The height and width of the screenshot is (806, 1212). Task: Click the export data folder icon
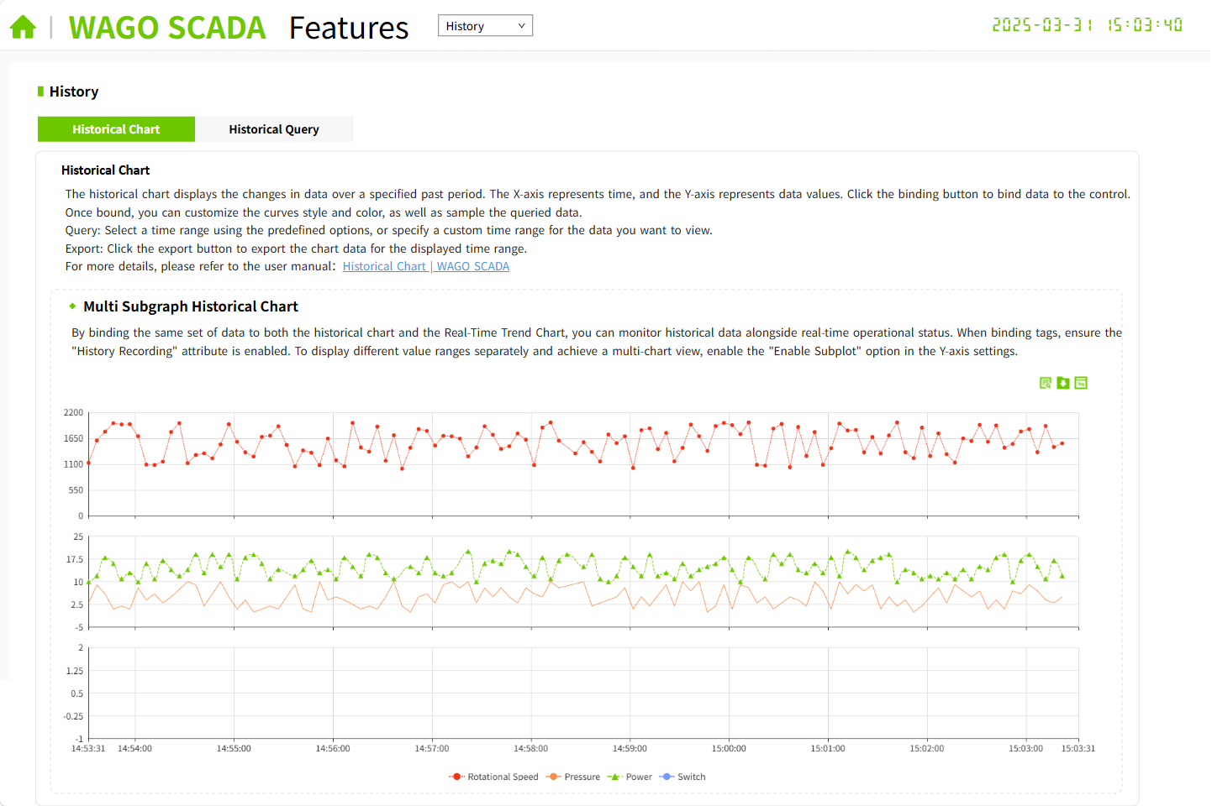pos(1063,383)
